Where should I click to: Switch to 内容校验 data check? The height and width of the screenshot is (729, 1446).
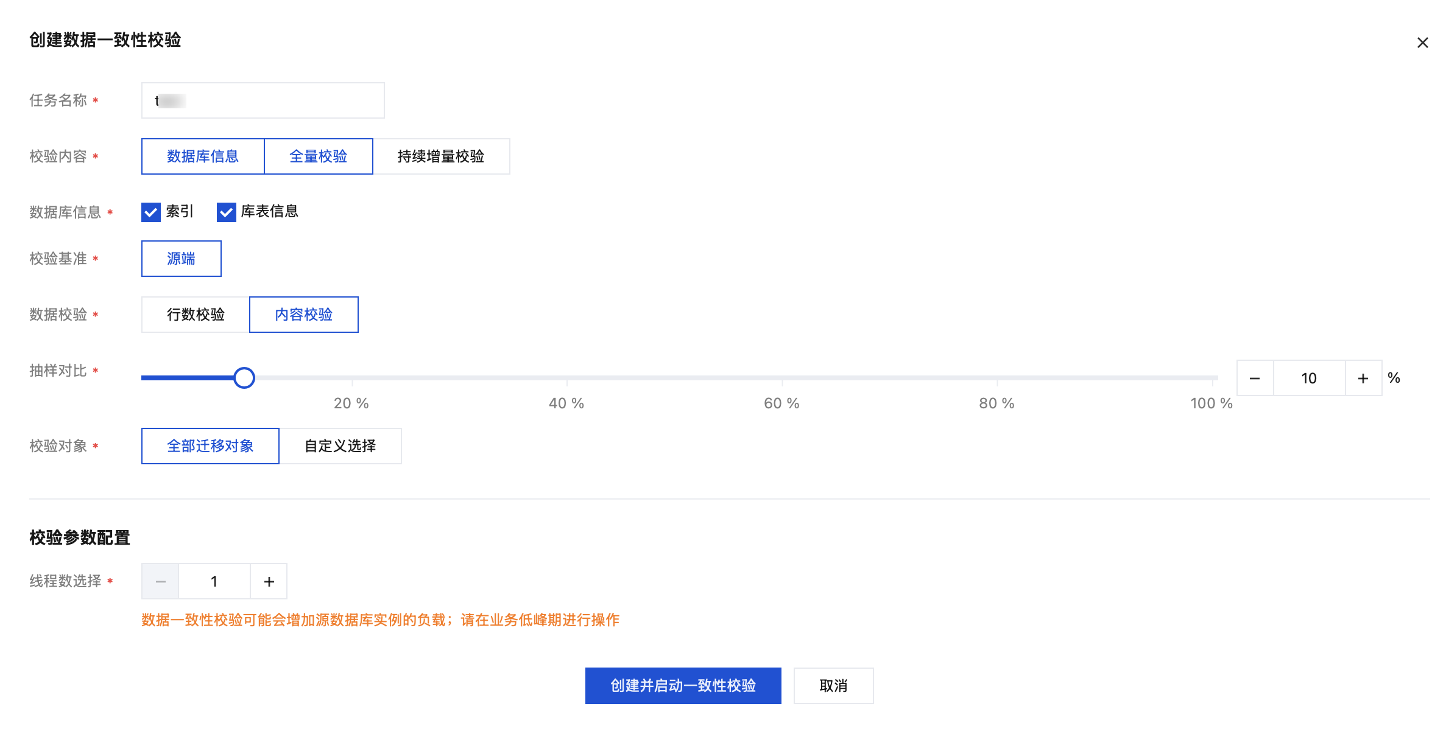tap(303, 315)
